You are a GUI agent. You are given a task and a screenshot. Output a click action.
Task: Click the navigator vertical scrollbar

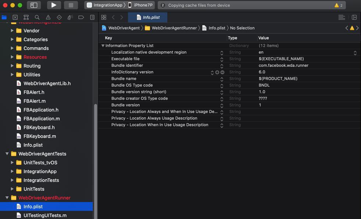pyautogui.click(x=95, y=161)
